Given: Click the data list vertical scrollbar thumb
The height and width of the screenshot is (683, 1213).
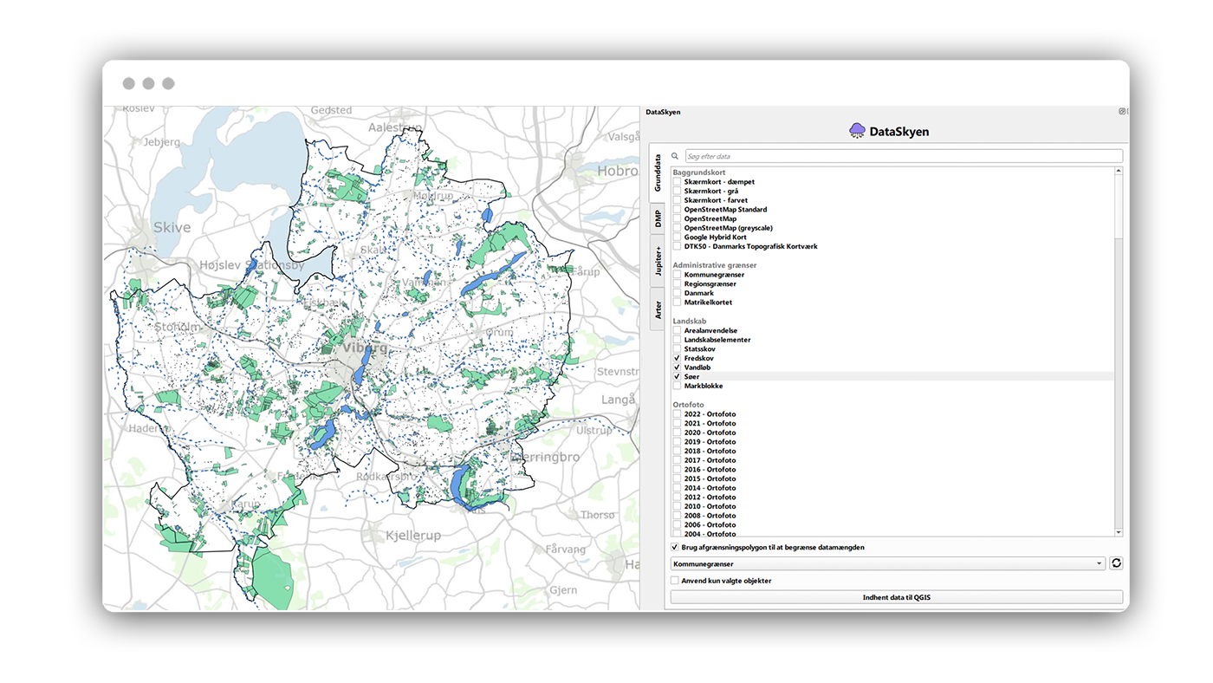Looking at the screenshot, I should point(1118,208).
